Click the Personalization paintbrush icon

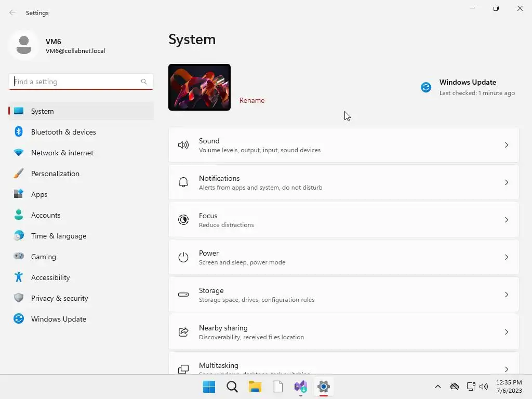(x=19, y=174)
